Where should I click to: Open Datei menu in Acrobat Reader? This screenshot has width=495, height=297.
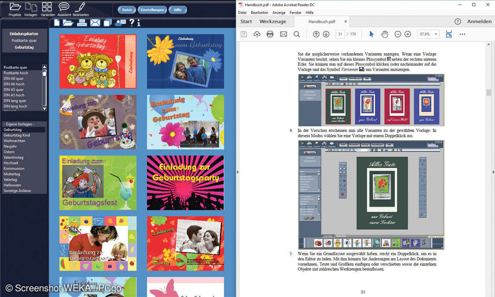pyautogui.click(x=242, y=13)
